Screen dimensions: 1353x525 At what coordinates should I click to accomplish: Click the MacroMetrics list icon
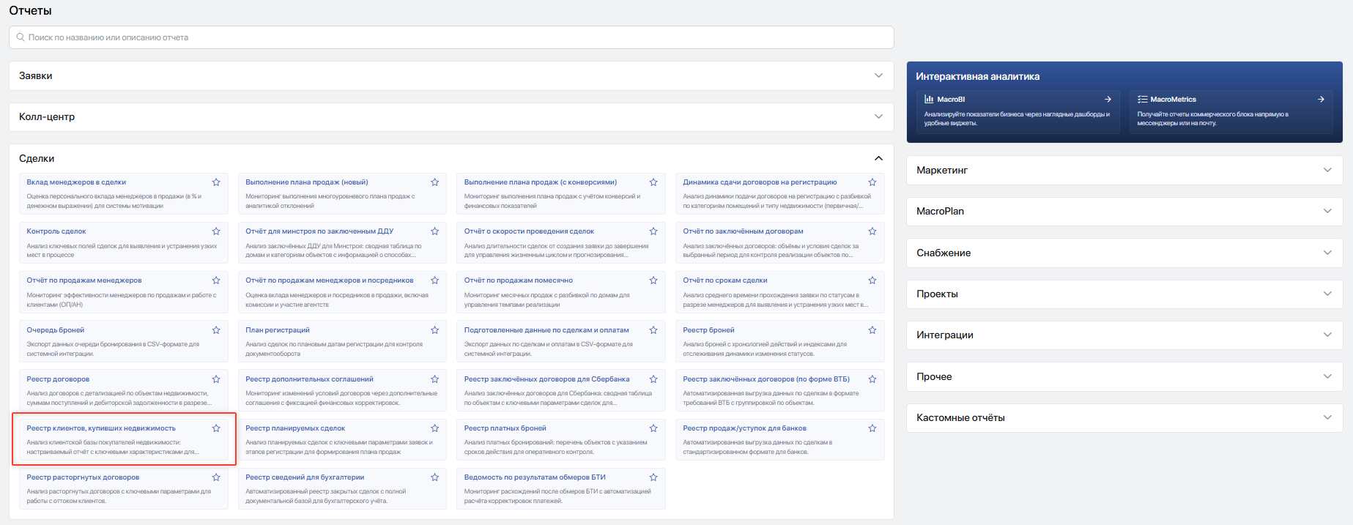1142,99
